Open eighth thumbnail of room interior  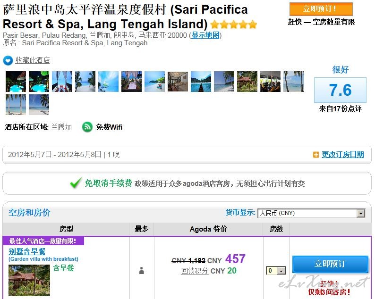tap(178, 82)
